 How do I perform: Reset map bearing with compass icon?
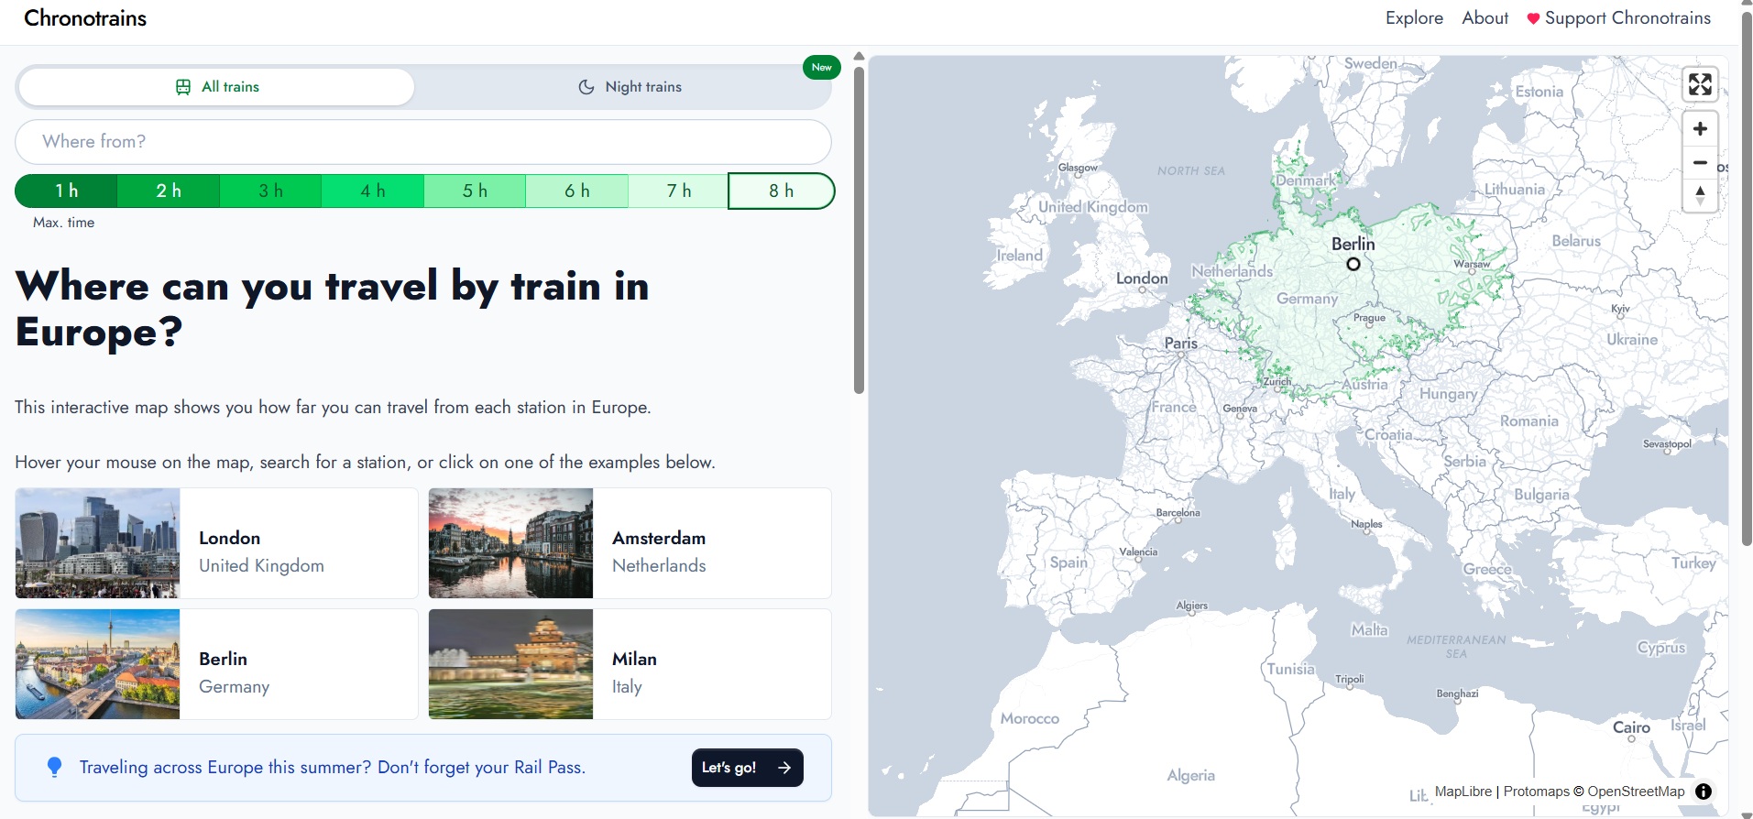1700,195
